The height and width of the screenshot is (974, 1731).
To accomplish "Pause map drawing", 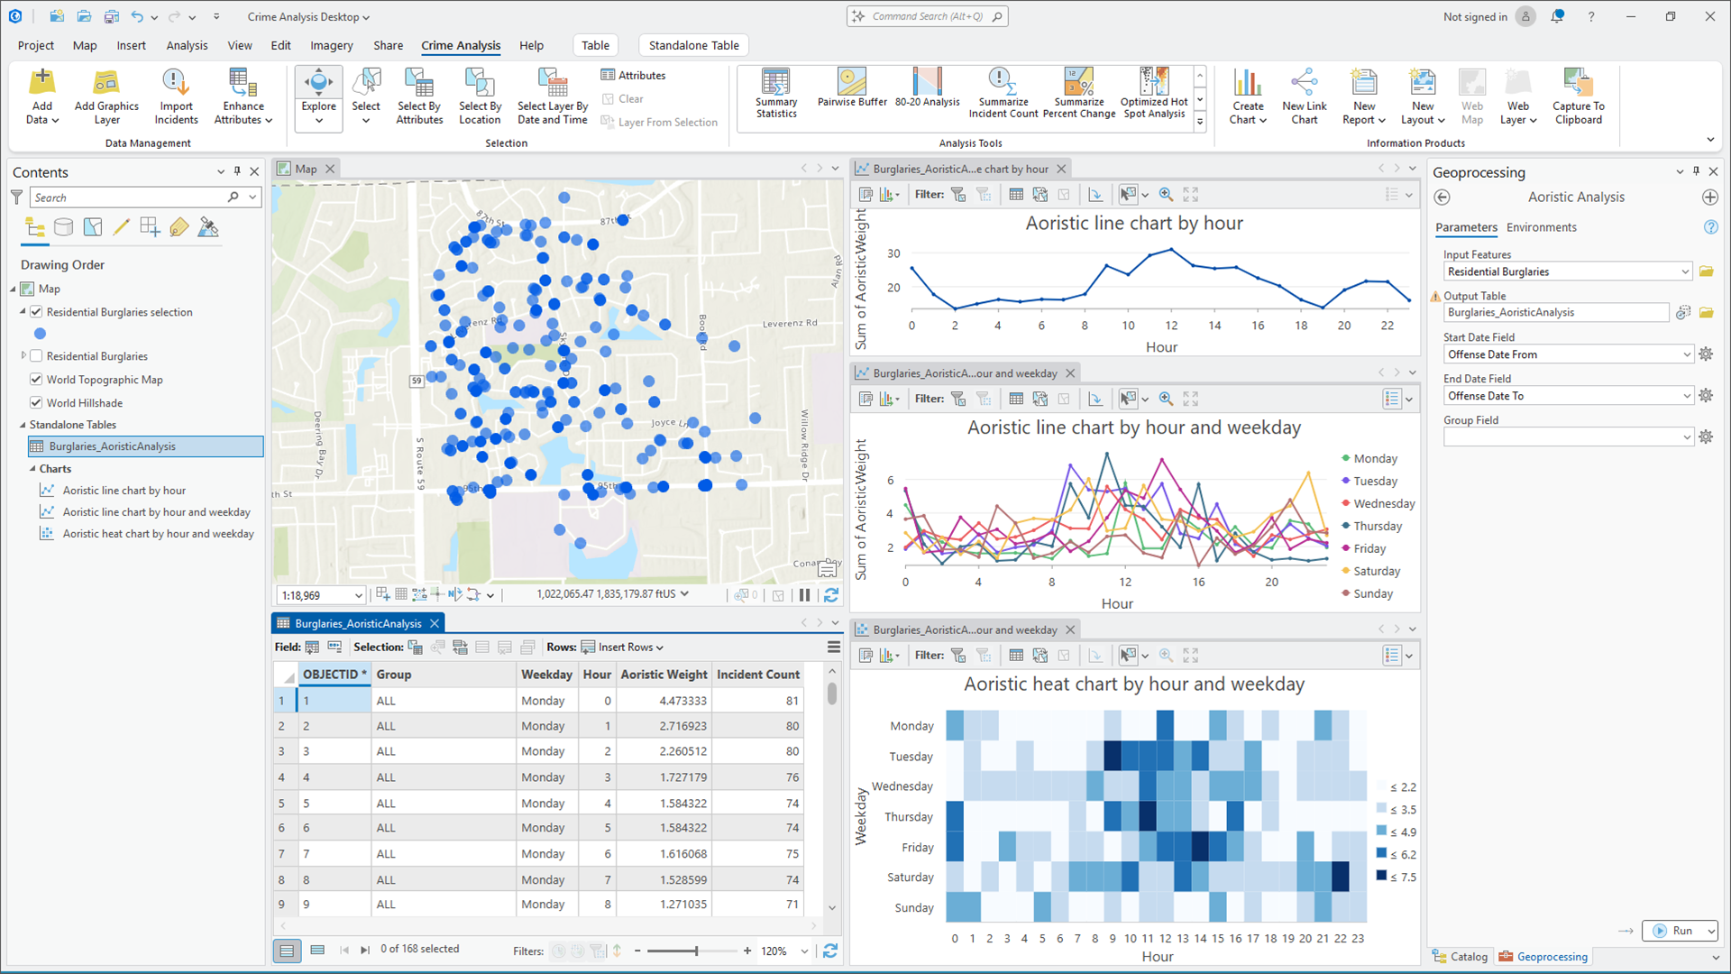I will [804, 595].
